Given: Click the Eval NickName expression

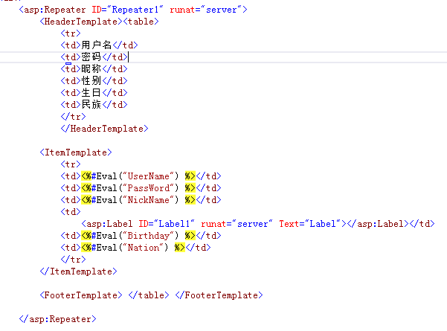Looking at the screenshot, I should click(138, 200).
